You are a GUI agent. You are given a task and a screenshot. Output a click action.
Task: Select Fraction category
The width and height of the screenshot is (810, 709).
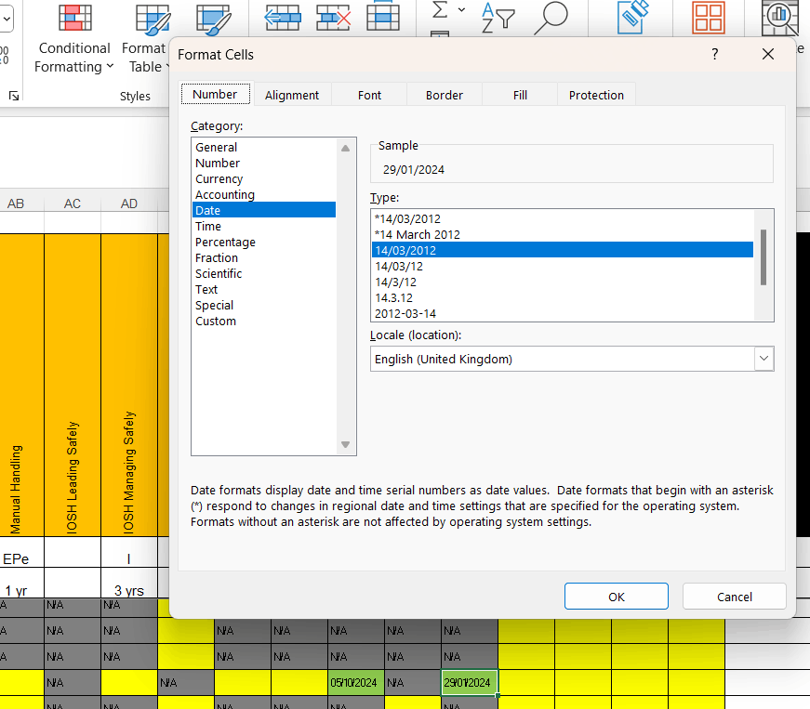(264, 258)
